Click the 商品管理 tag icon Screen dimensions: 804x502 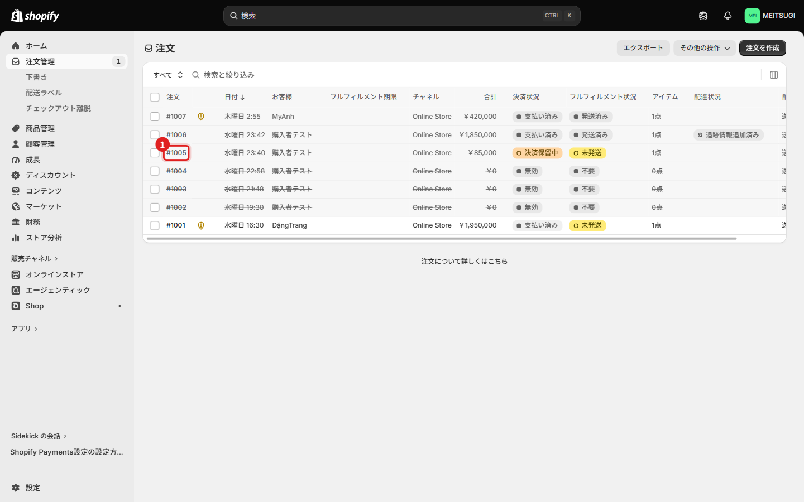pyautogui.click(x=16, y=128)
